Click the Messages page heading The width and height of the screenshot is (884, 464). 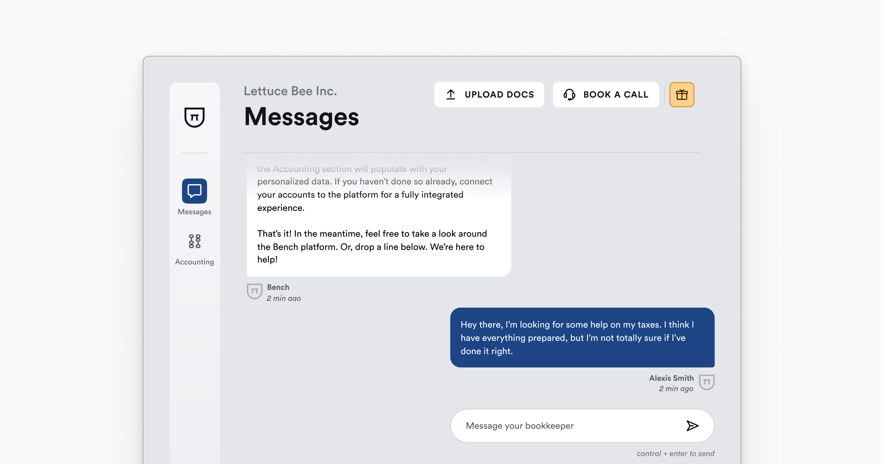(x=301, y=117)
